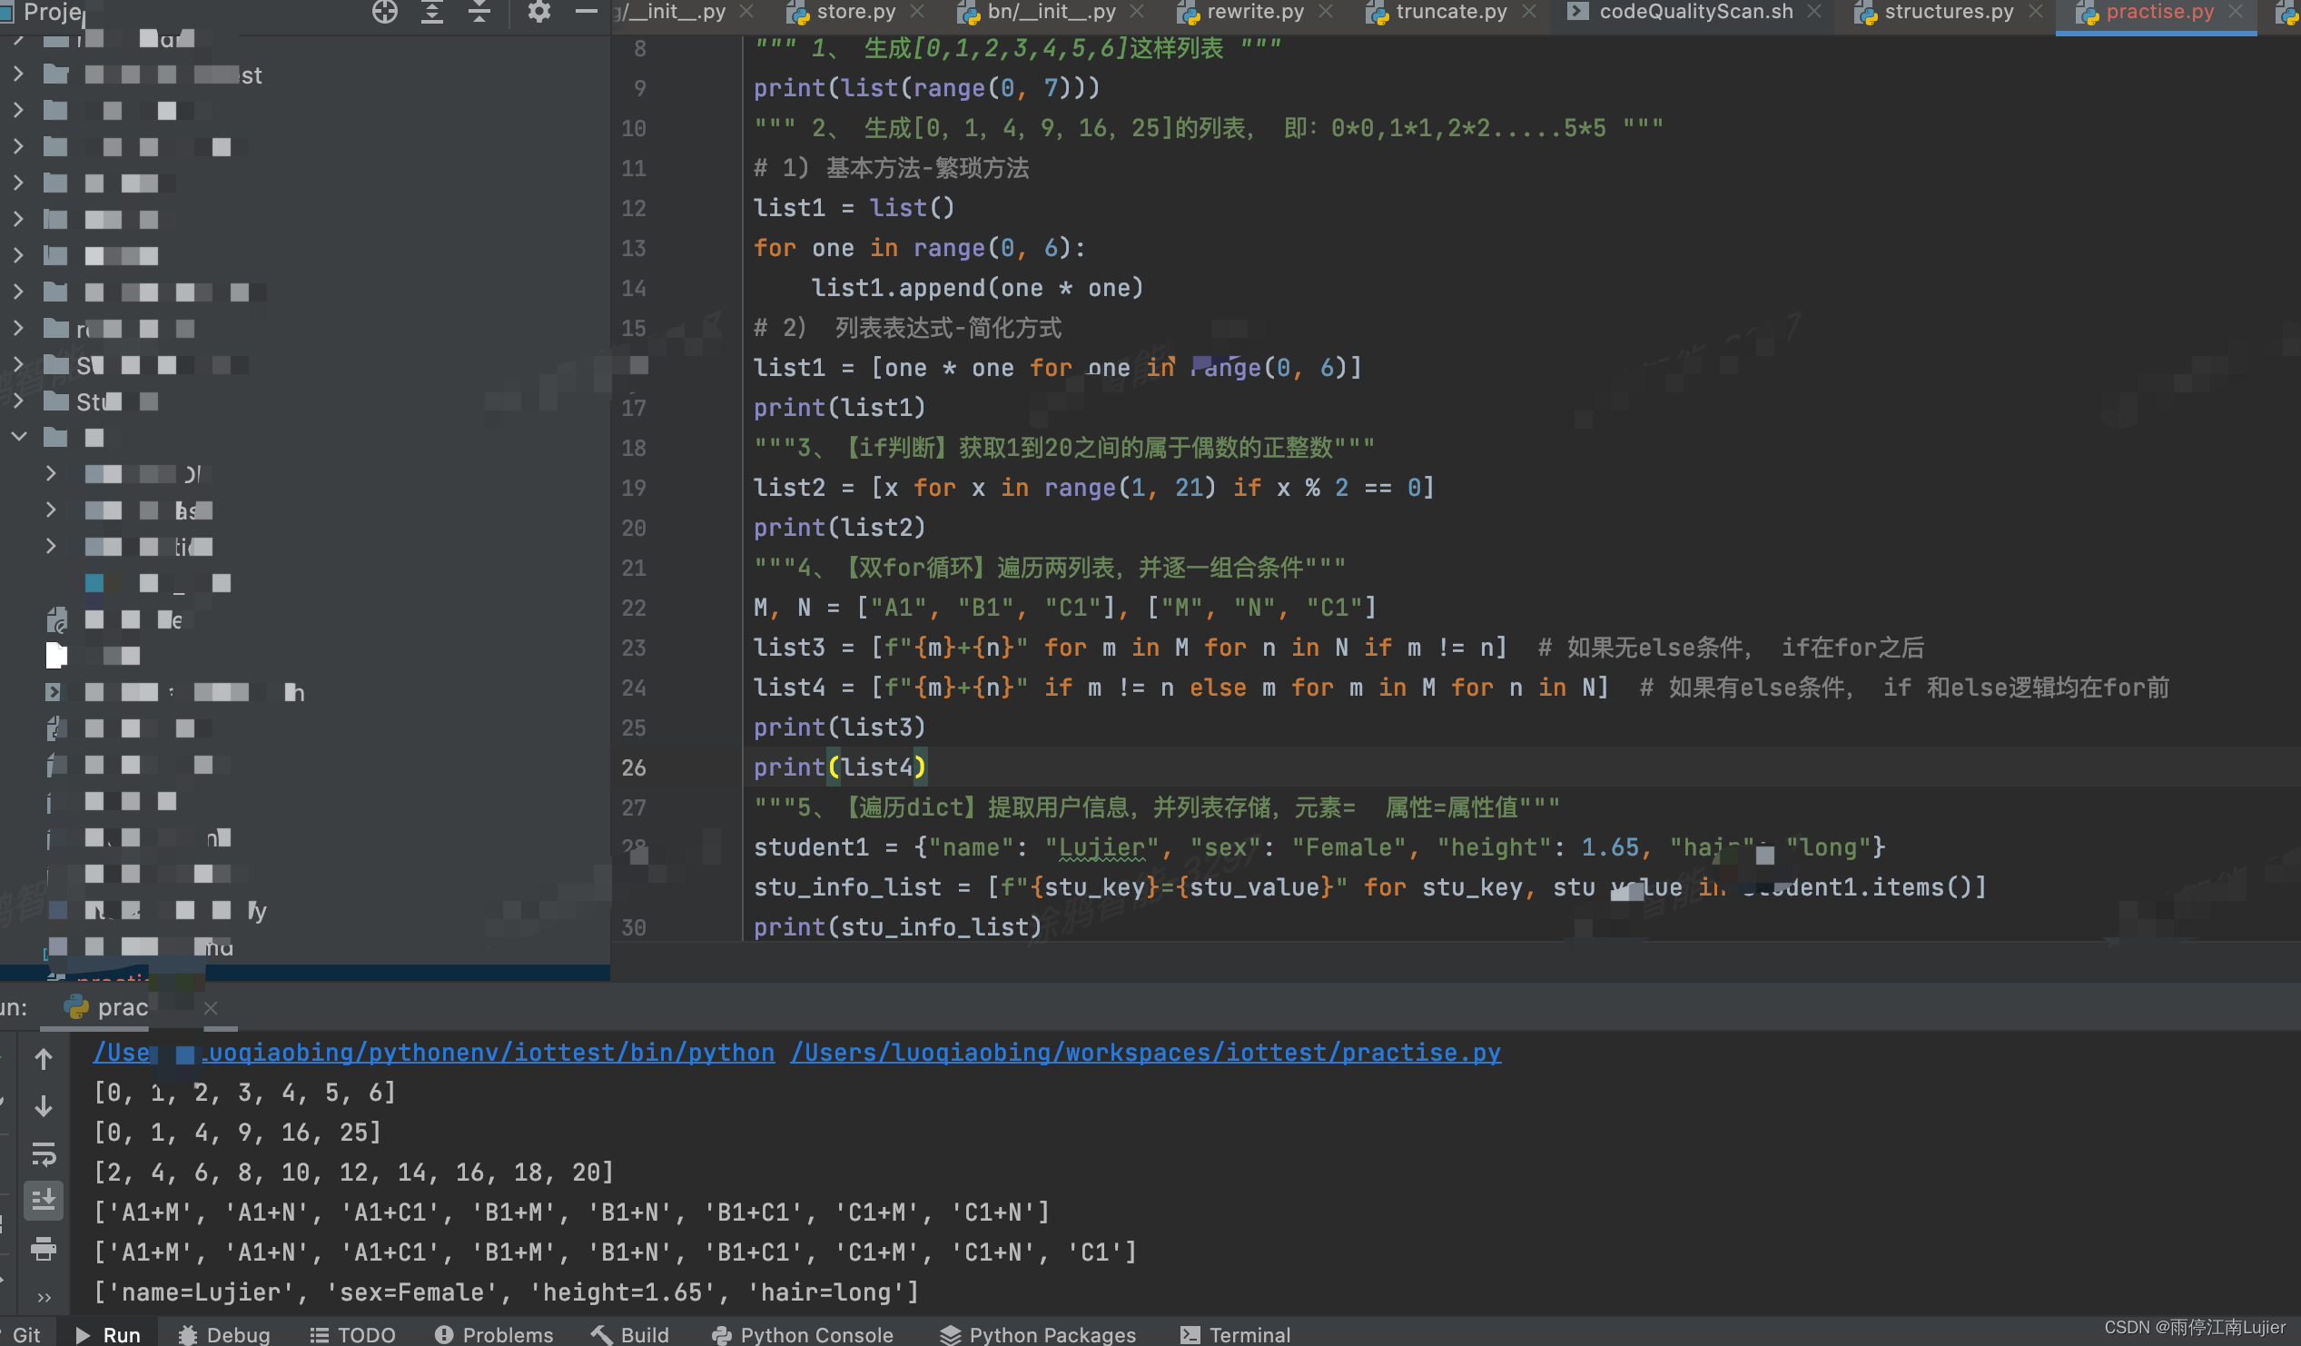
Task: Hide the project panel with the minus icon
Action: 587,11
